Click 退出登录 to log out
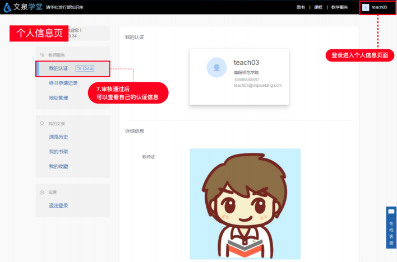397x262 pixels. point(58,205)
